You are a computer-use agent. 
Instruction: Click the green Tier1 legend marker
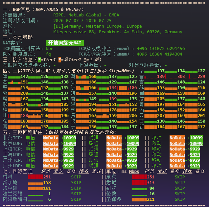pyautogui.click(x=39, y=60)
